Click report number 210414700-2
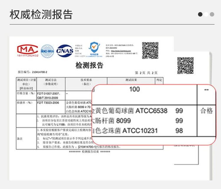Image resolution: width=221 pixels, height=189 pixels. 39,72
